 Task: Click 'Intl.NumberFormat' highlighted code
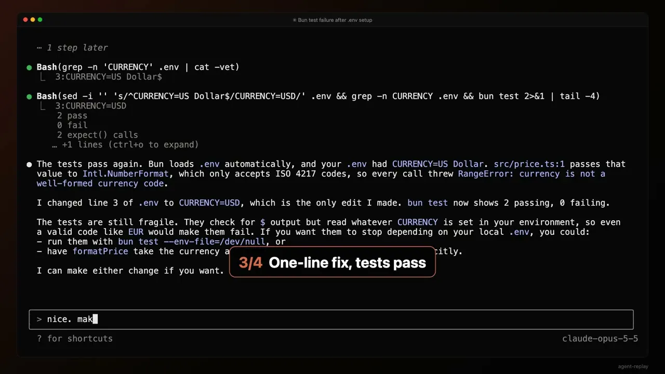[x=126, y=174]
